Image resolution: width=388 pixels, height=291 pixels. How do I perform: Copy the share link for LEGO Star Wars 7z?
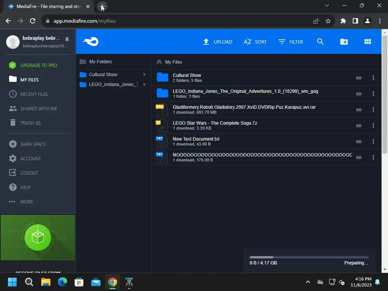[358, 125]
